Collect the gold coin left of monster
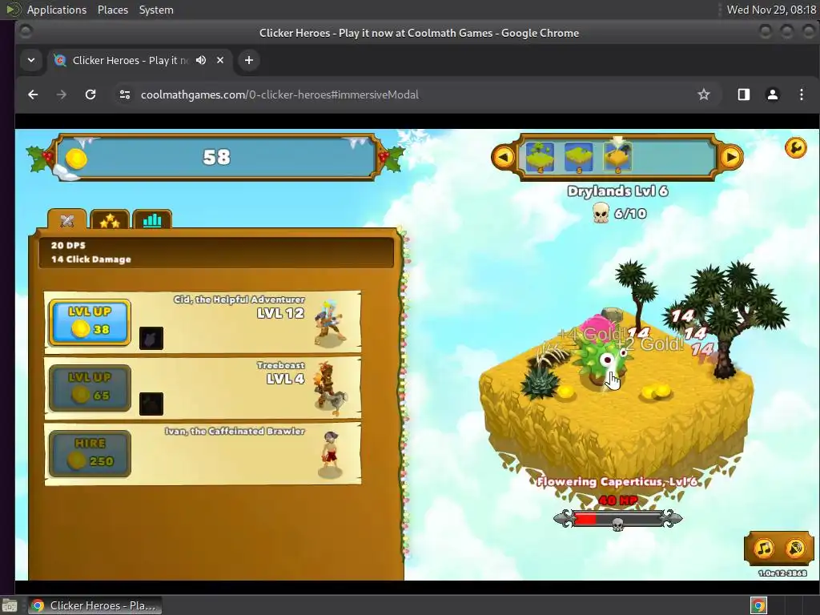Screen dimensions: 820x615 pyautogui.click(x=565, y=391)
